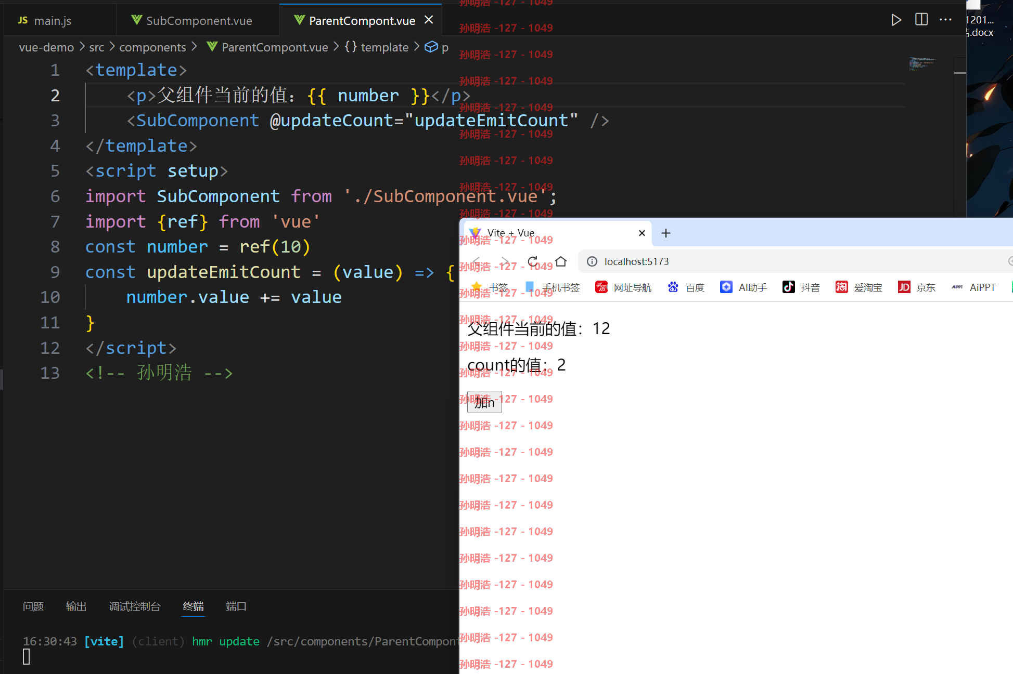Open the 终端 panel tab
The height and width of the screenshot is (674, 1013).
pos(193,606)
